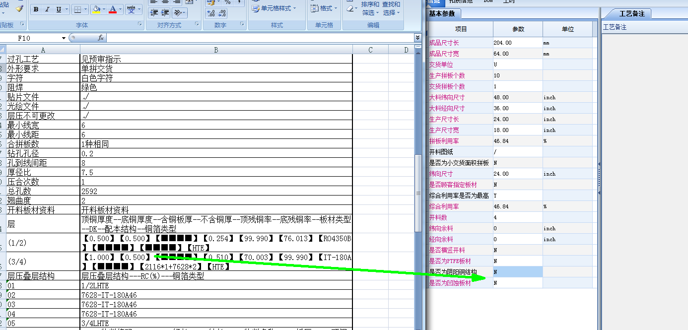Select column A header
The image size is (688, 330).
tap(43, 50)
